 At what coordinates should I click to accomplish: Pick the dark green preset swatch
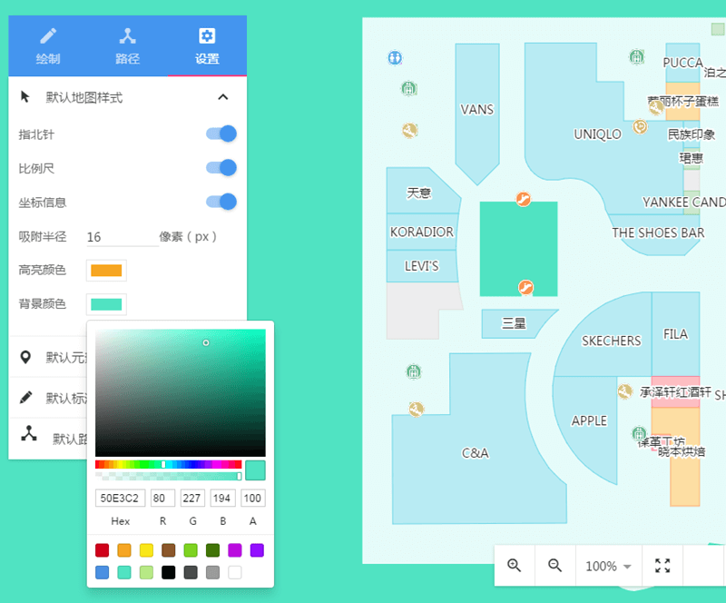coord(213,550)
